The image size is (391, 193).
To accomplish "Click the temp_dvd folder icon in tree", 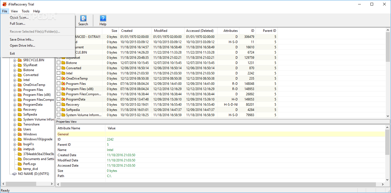I will 20,169.
